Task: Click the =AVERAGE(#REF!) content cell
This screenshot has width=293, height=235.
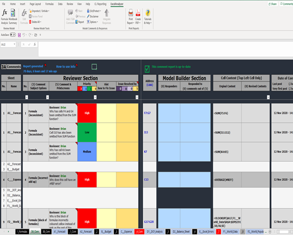Action: click(x=227, y=180)
